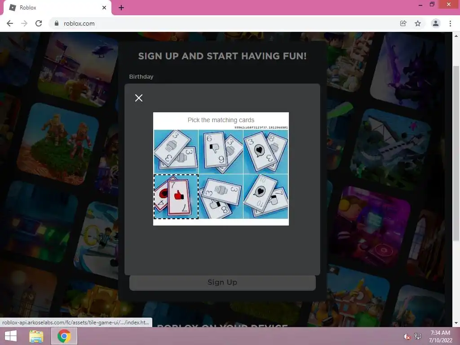Screen dimensions: 460x345
Task: Click the page scrollbar down arrow
Action: tap(456, 323)
